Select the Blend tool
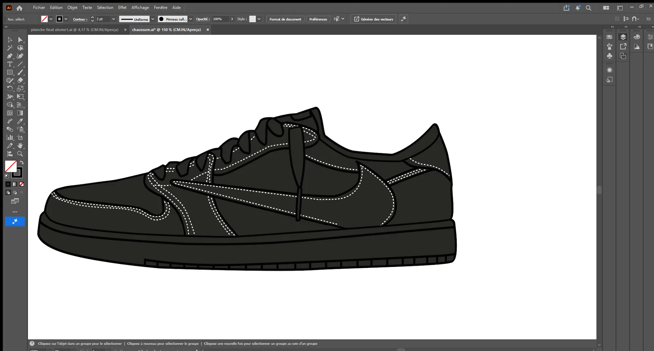The image size is (654, 351). coord(10,129)
